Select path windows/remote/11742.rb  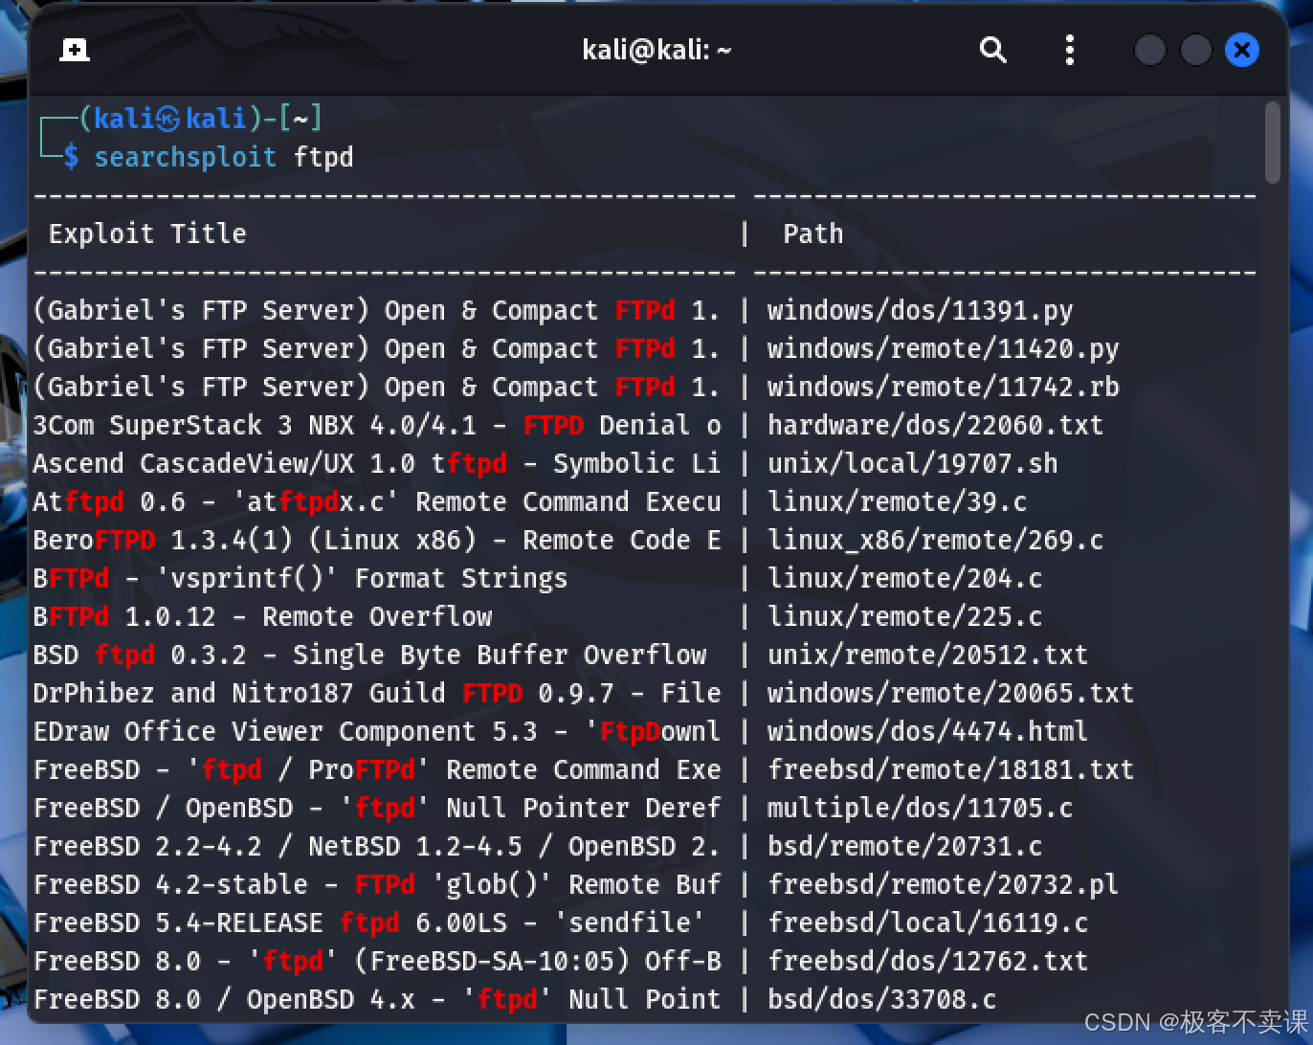pos(943,387)
